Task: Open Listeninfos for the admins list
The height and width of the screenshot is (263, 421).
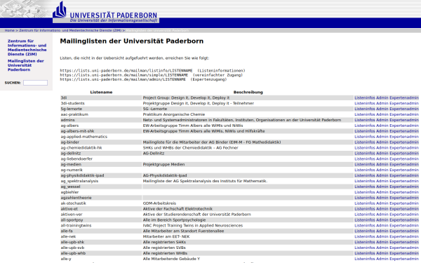Action: pos(365,120)
